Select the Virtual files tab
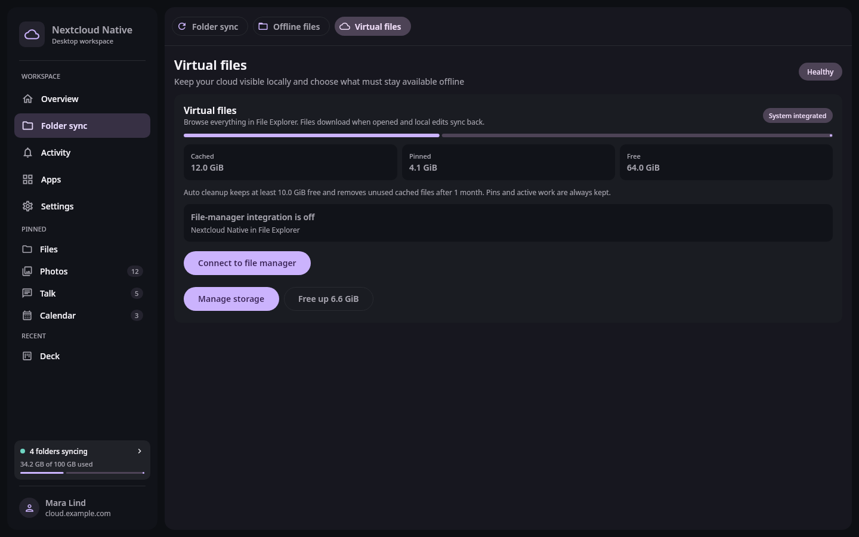The width and height of the screenshot is (859, 537). (x=372, y=26)
